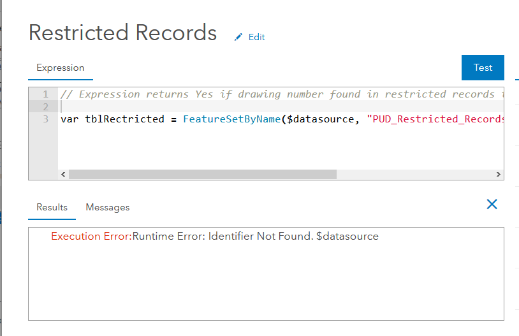Viewport: 519px width, 336px height.
Task: Click the Restricted Records heading
Action: tap(123, 33)
